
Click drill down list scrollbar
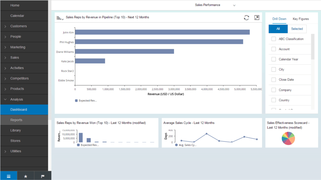(313, 47)
